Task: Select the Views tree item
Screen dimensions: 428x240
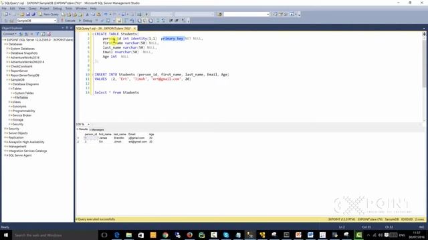Action: tap(17, 102)
